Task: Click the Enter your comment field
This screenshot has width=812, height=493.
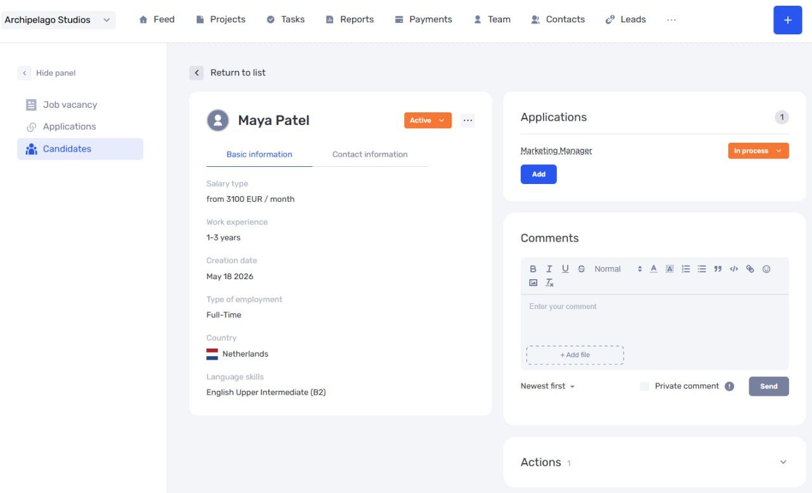Action: click(x=655, y=320)
